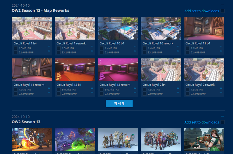Download Circuit Royal 12 rework JPG
This screenshot has height=154, width=233.
tap(135, 88)
